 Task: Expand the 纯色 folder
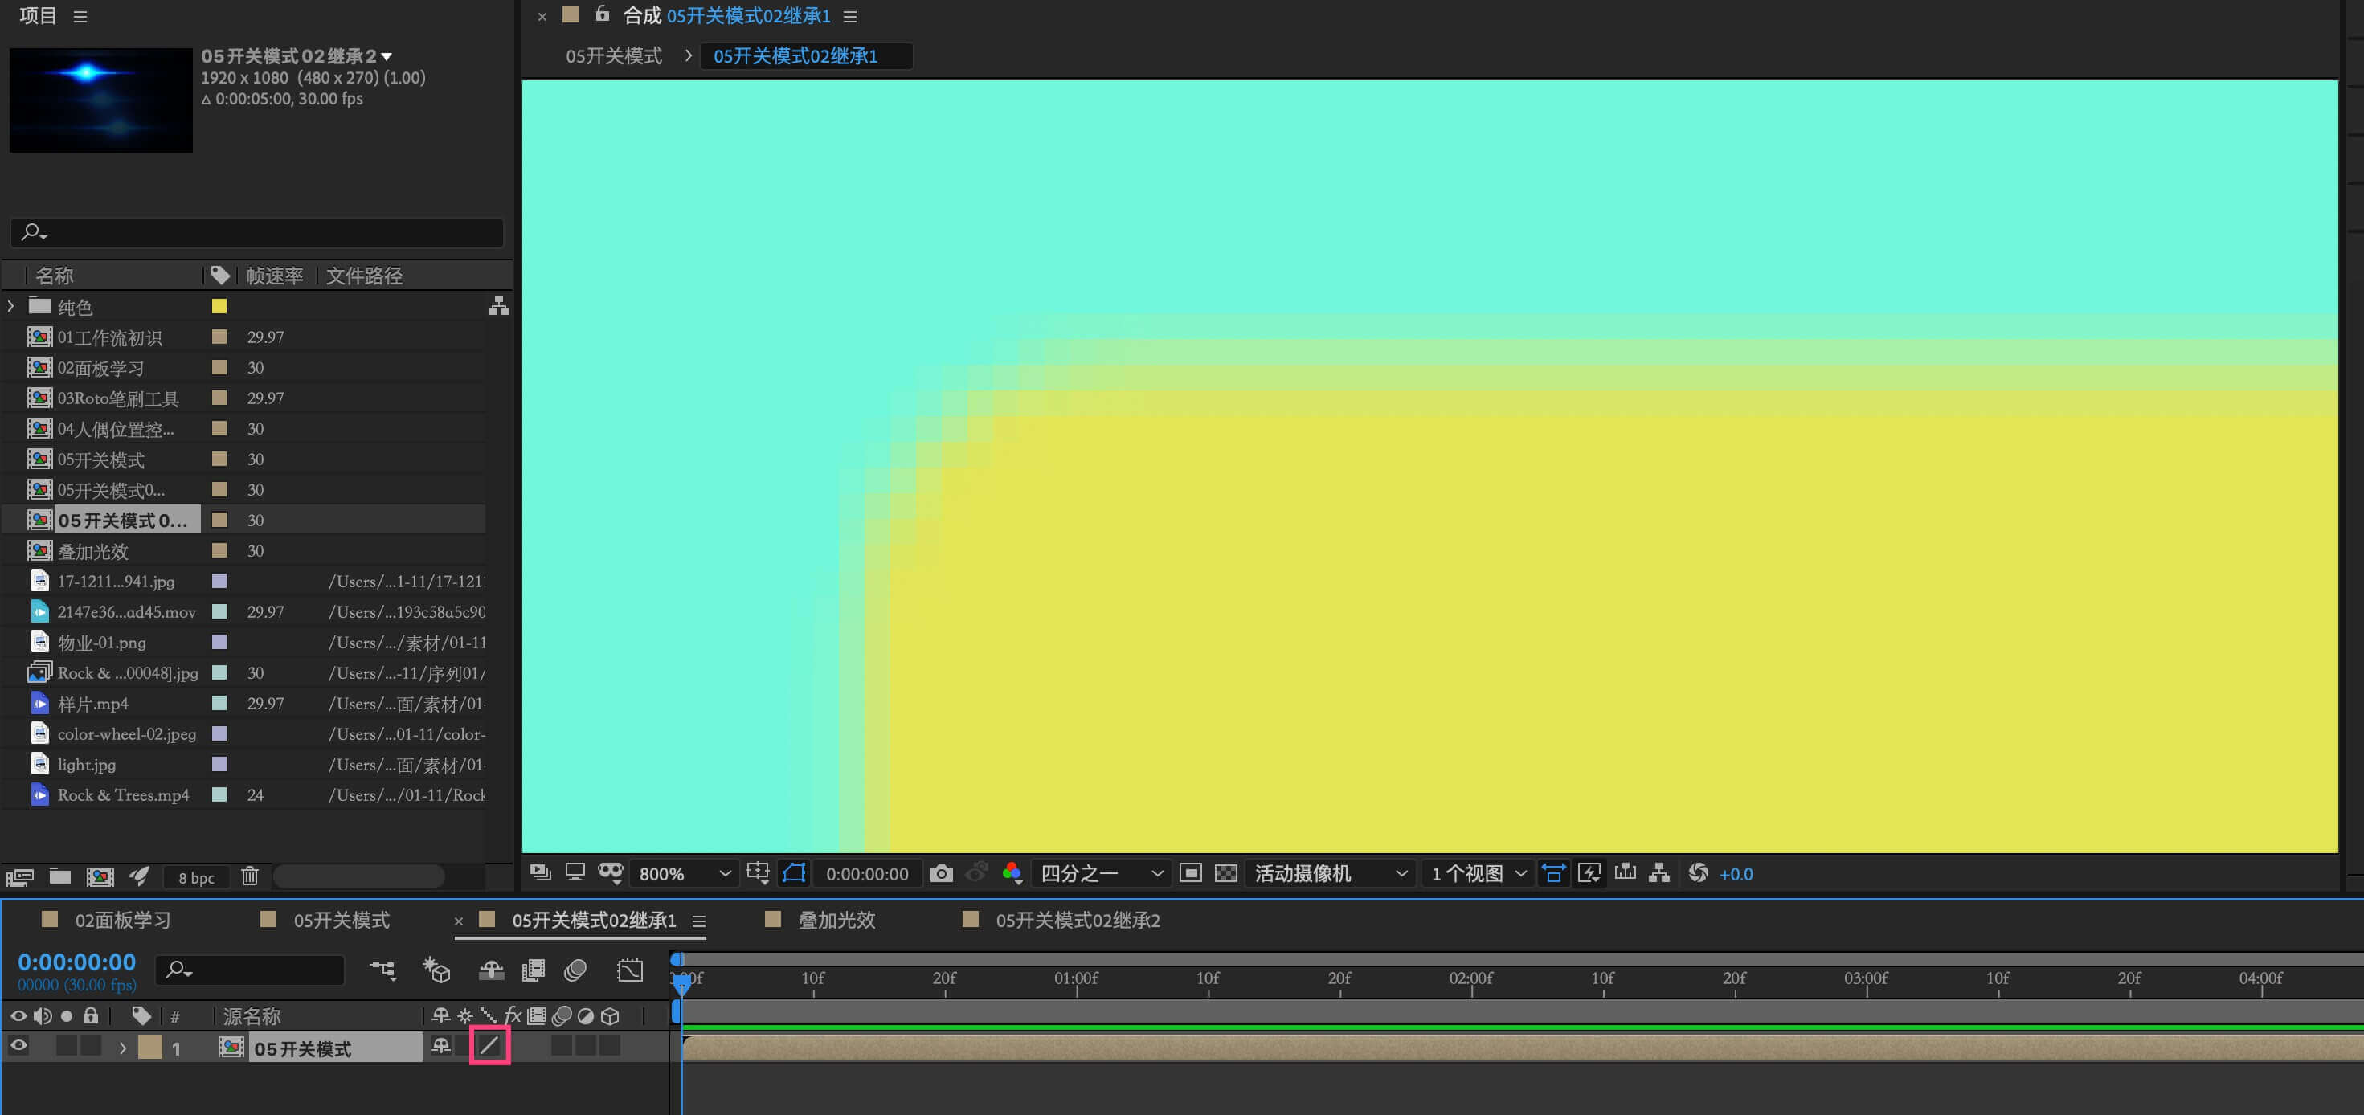point(11,305)
